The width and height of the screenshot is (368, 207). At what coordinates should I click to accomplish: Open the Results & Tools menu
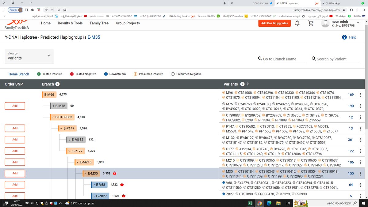coord(70,23)
